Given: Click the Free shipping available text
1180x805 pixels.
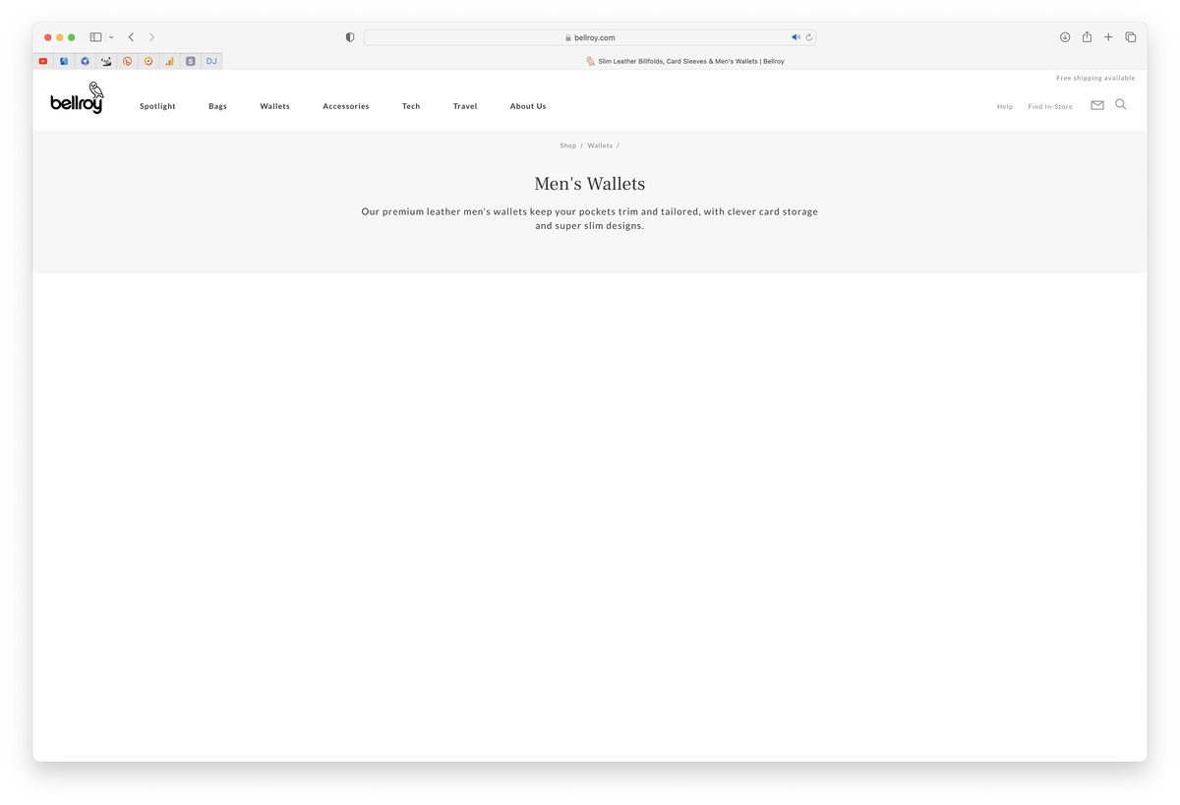Looking at the screenshot, I should tap(1095, 78).
